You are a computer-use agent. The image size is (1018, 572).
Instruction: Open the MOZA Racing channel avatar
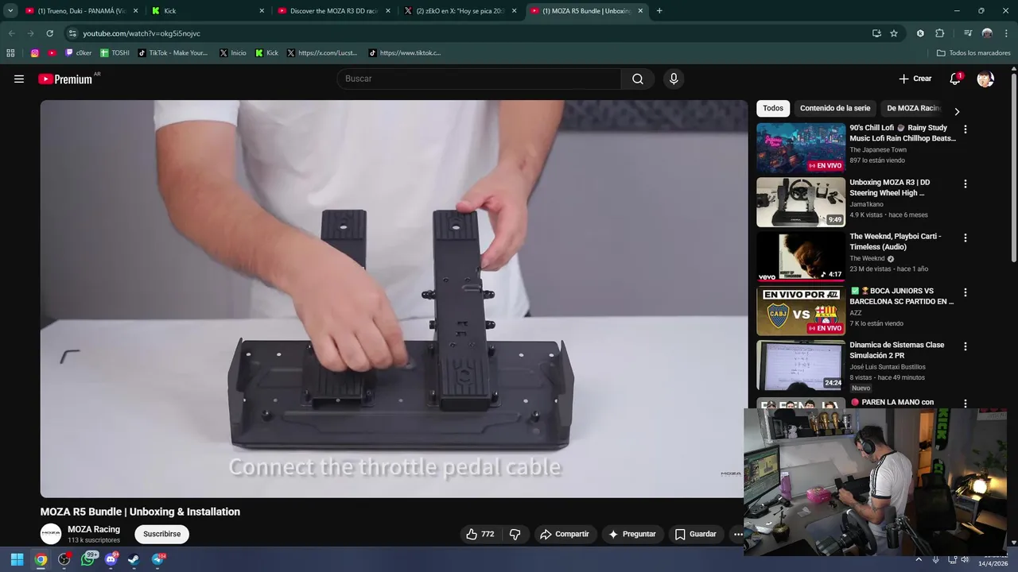(x=51, y=534)
